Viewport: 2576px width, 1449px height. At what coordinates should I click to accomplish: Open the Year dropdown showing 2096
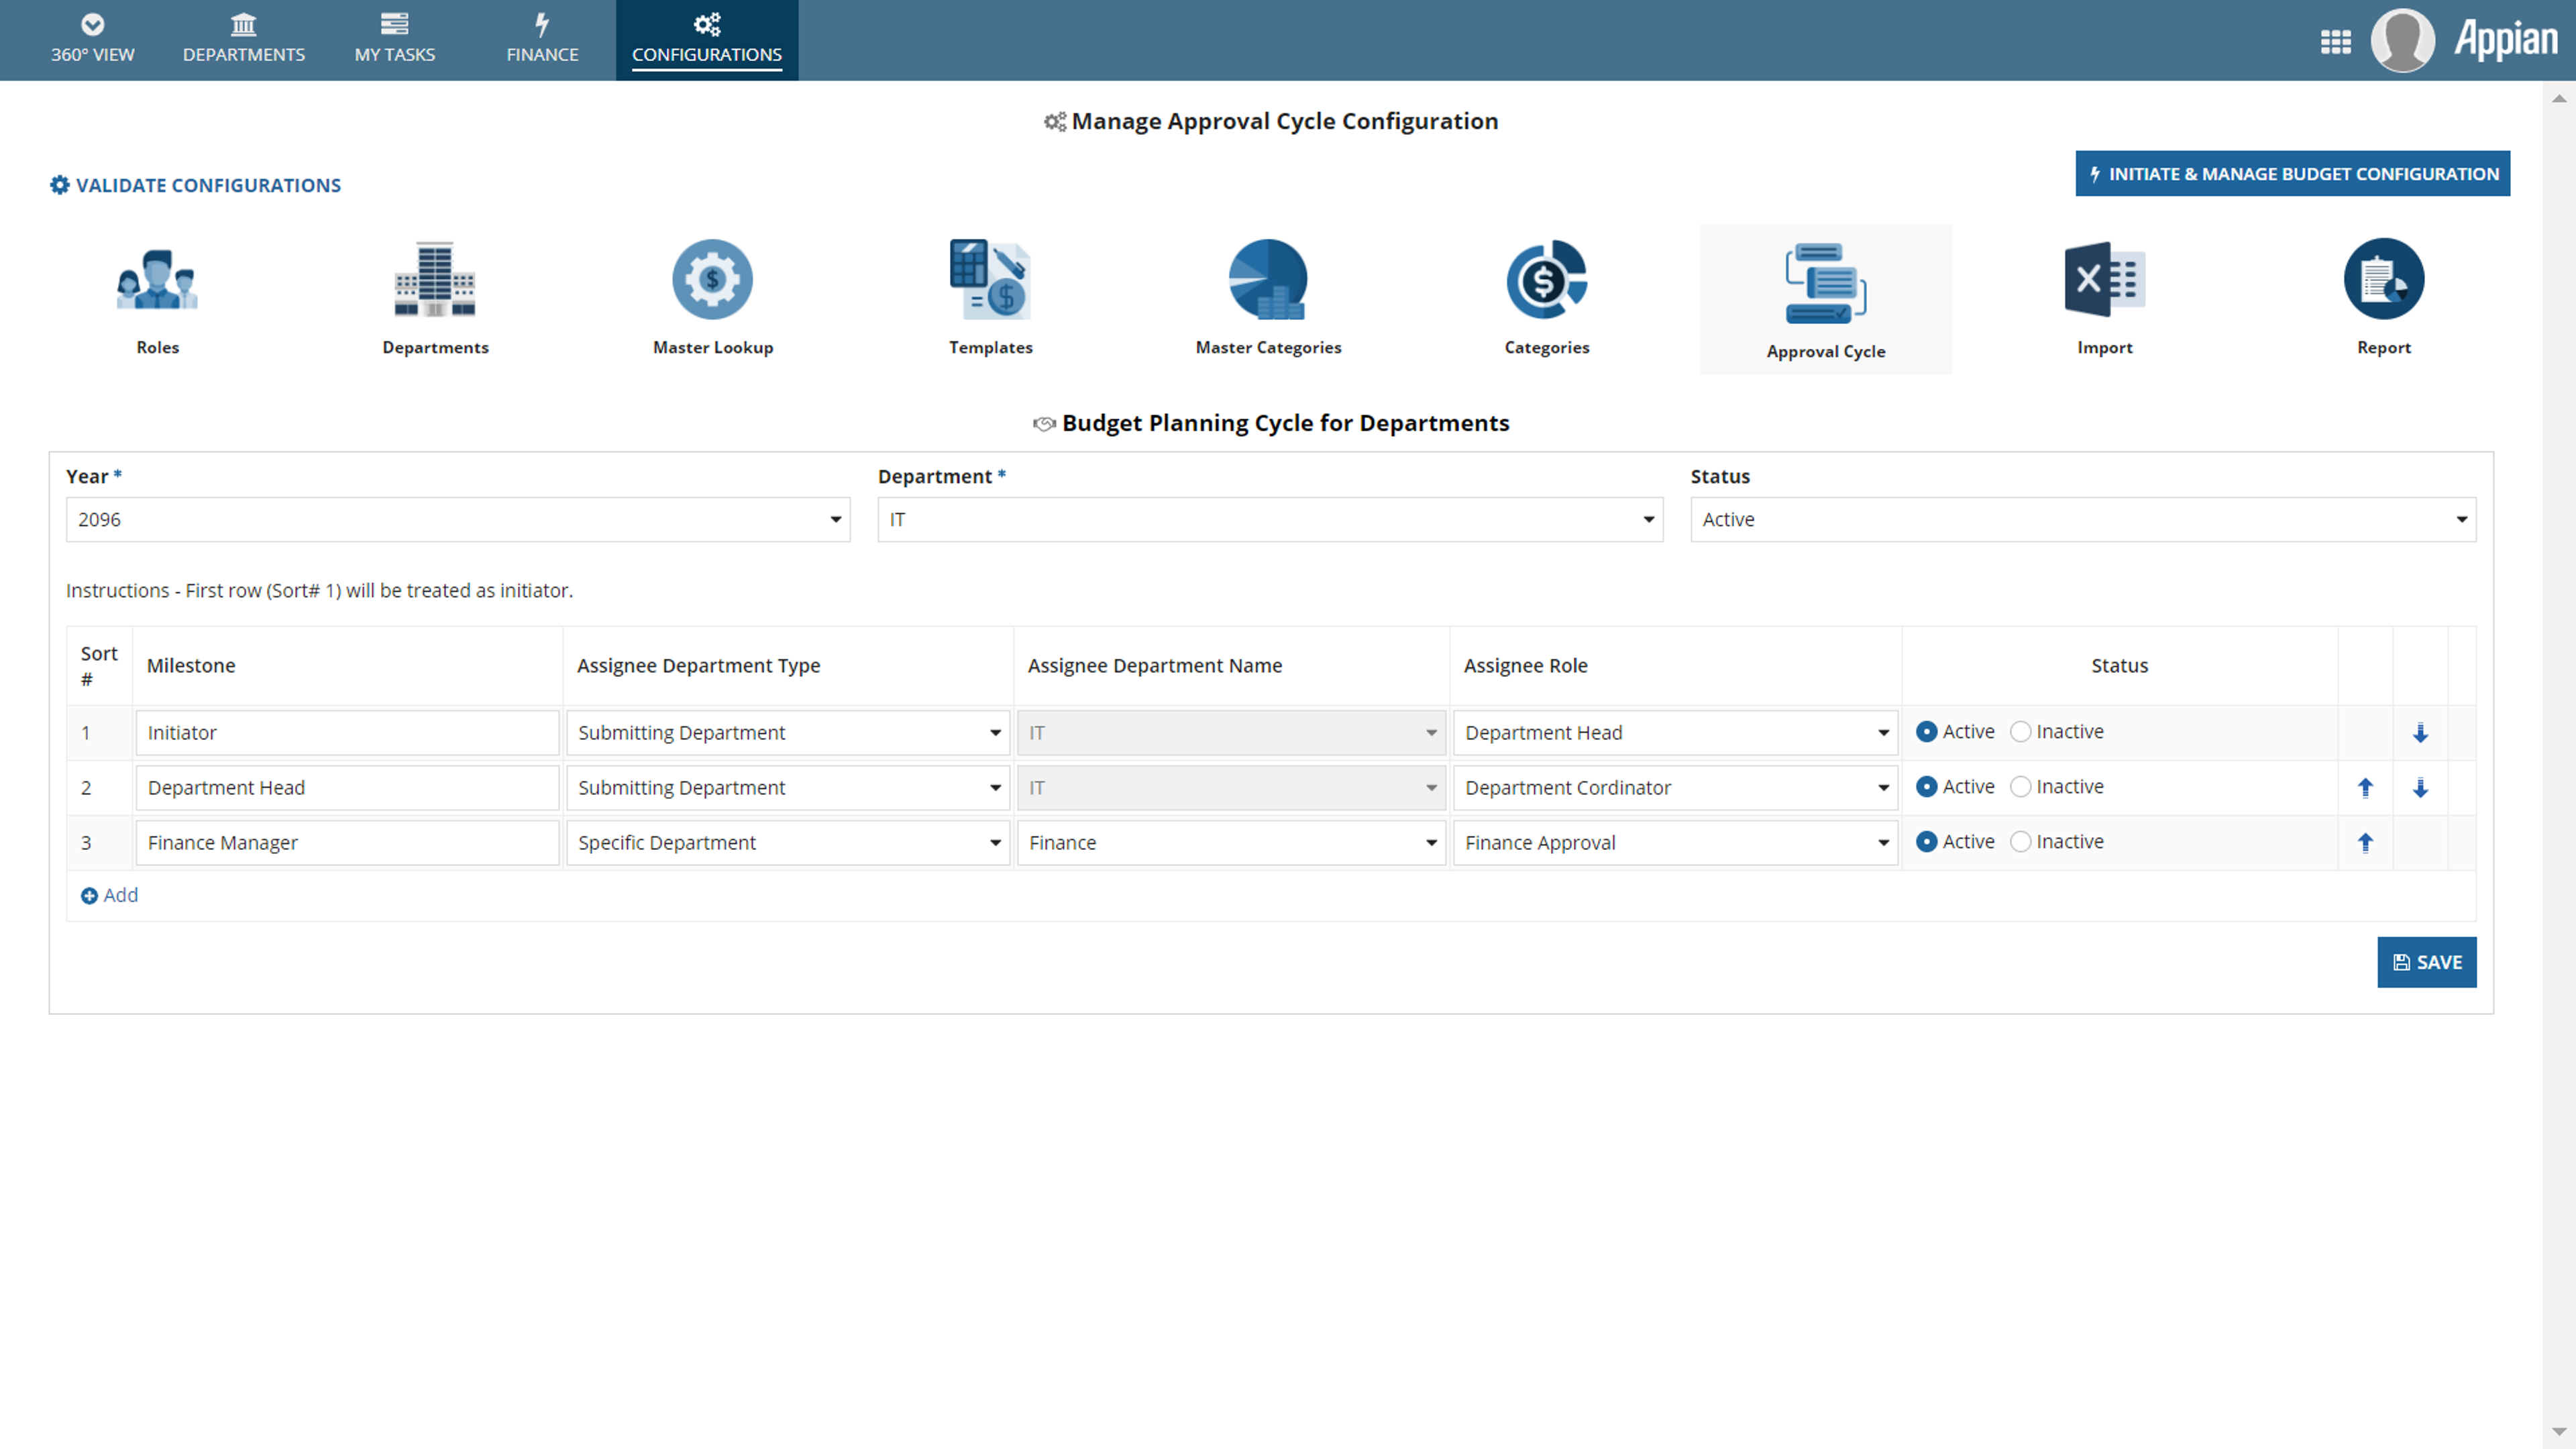pos(458,520)
